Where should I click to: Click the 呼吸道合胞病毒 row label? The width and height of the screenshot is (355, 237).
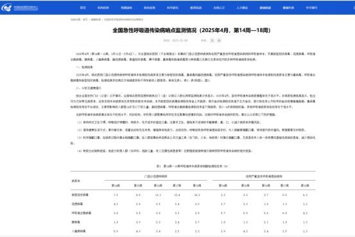[82, 213]
